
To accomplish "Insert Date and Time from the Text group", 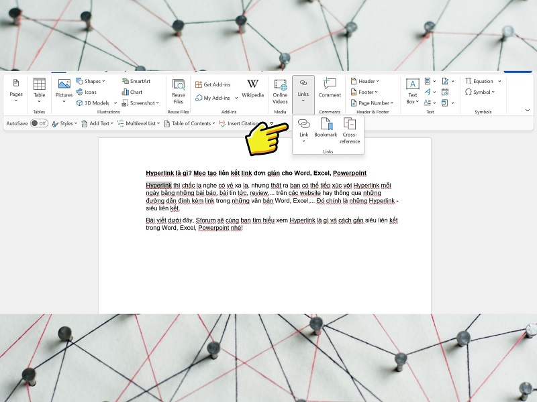I will pyautogui.click(x=445, y=92).
